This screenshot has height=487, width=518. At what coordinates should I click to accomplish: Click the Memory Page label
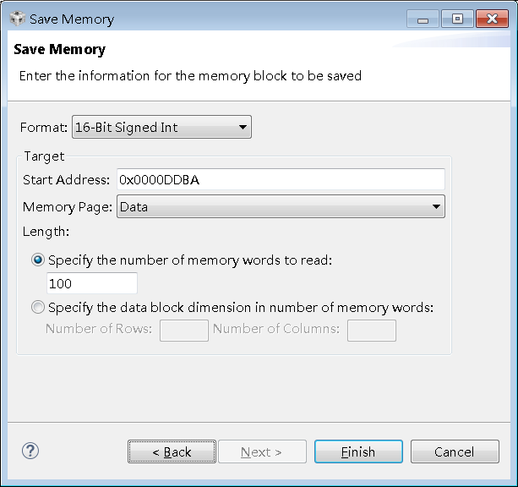(x=67, y=207)
